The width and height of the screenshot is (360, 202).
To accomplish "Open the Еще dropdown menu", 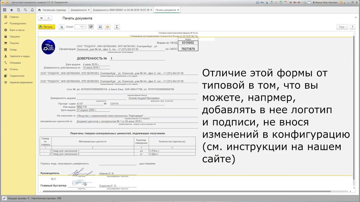I will [x=342, y=27].
